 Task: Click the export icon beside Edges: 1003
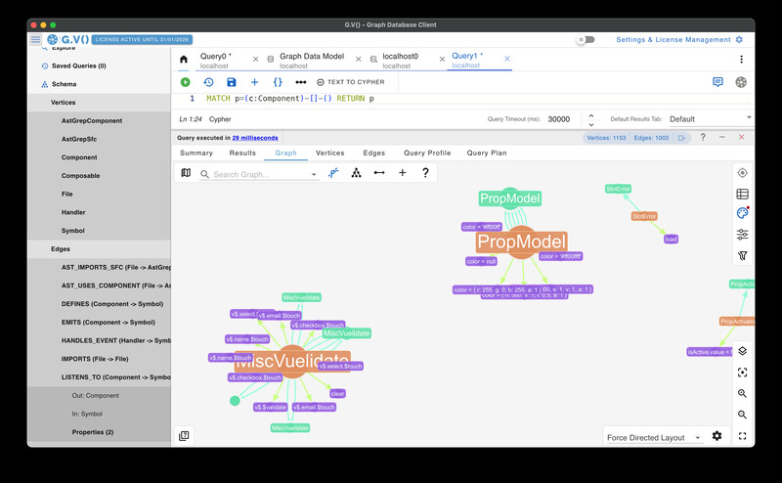tap(681, 138)
